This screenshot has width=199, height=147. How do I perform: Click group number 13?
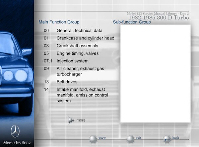[46, 82]
